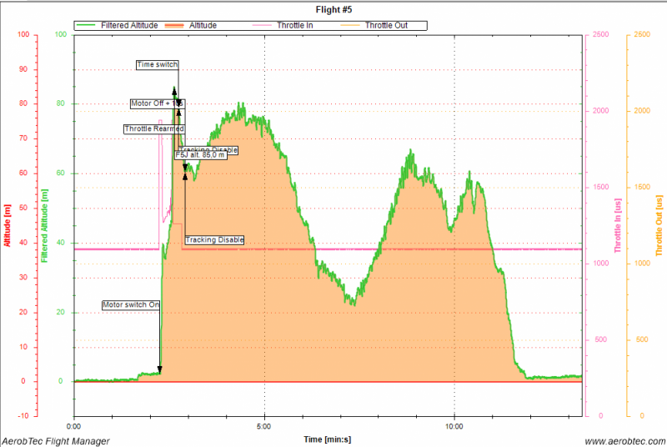
Task: Select the Motor Off + 10s marker label
Action: click(x=156, y=103)
